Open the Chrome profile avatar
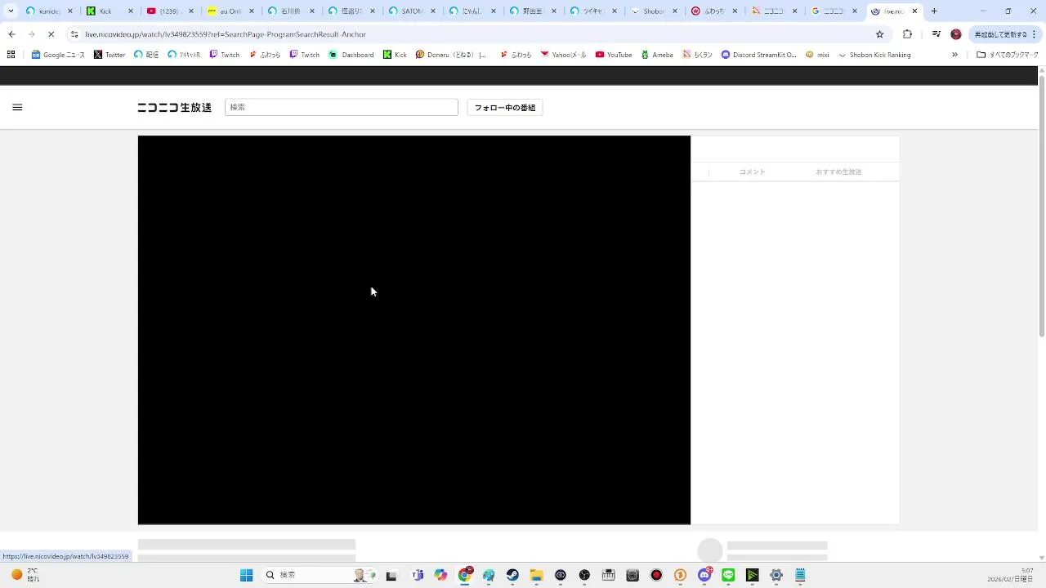 [x=956, y=34]
